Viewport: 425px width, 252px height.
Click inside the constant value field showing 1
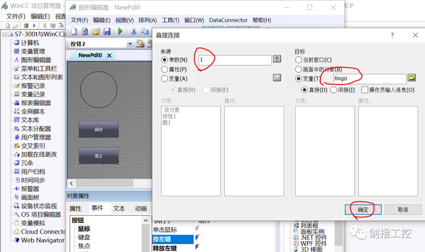pos(234,60)
